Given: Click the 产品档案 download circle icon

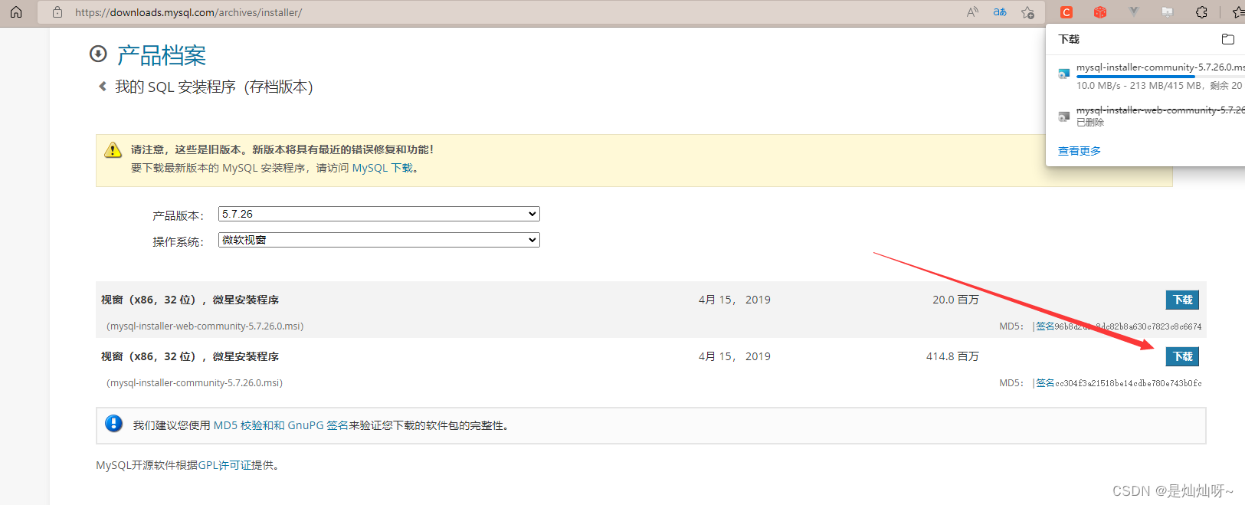Looking at the screenshot, I should [98, 54].
